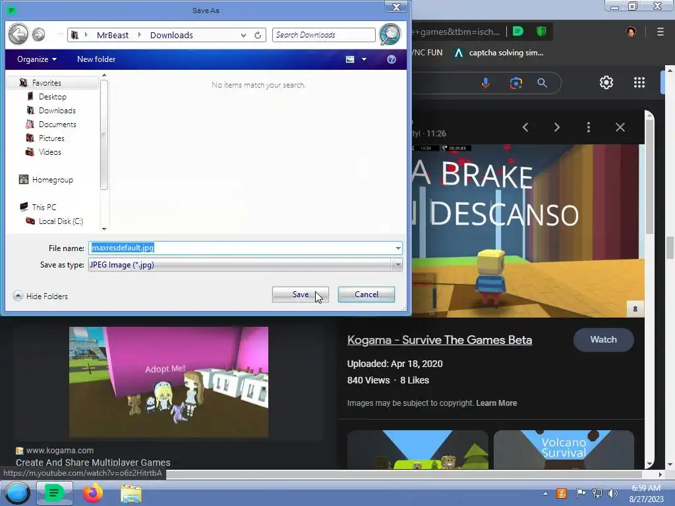This screenshot has width=675, height=506.
Task: Open the Organize menu
Action: [37, 59]
